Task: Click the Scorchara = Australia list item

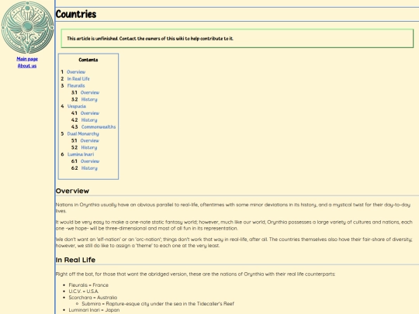Action: click(x=93, y=298)
